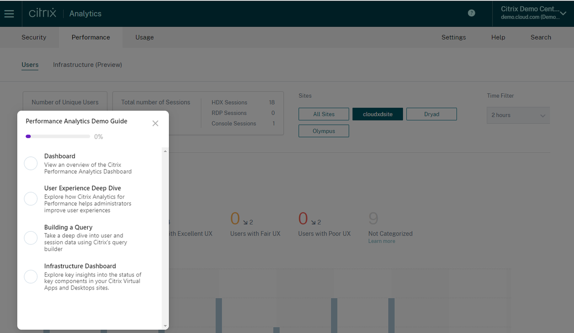Open the Help menu item
This screenshot has width=574, height=333.
pos(498,37)
